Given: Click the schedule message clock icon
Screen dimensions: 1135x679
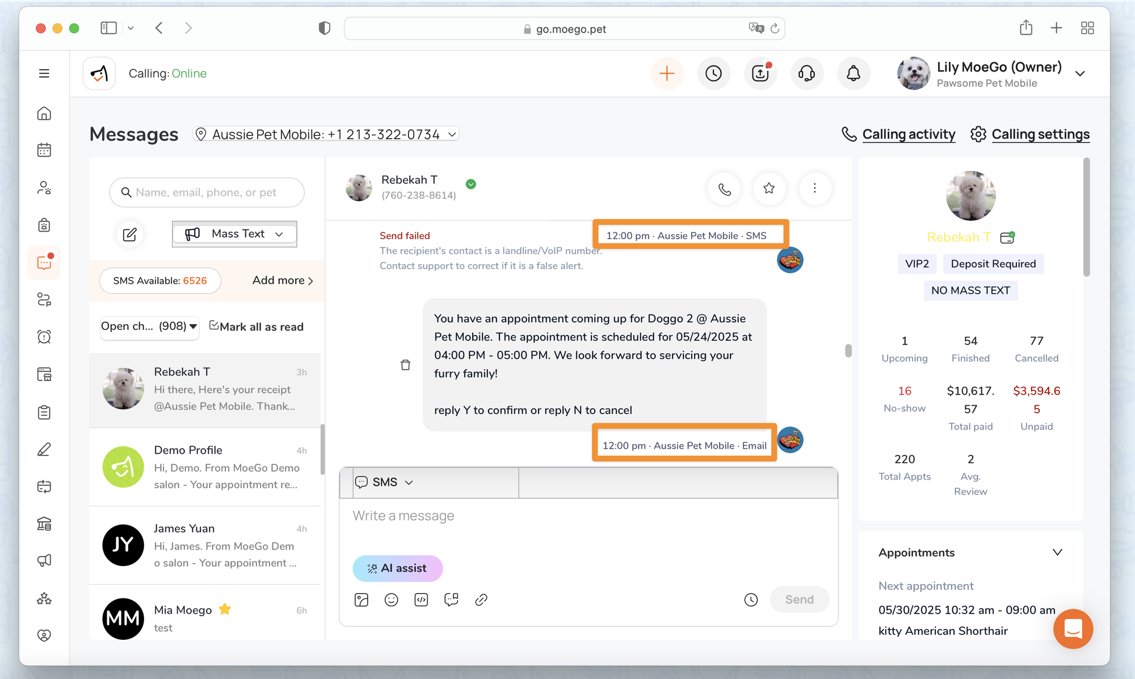Looking at the screenshot, I should coord(751,600).
